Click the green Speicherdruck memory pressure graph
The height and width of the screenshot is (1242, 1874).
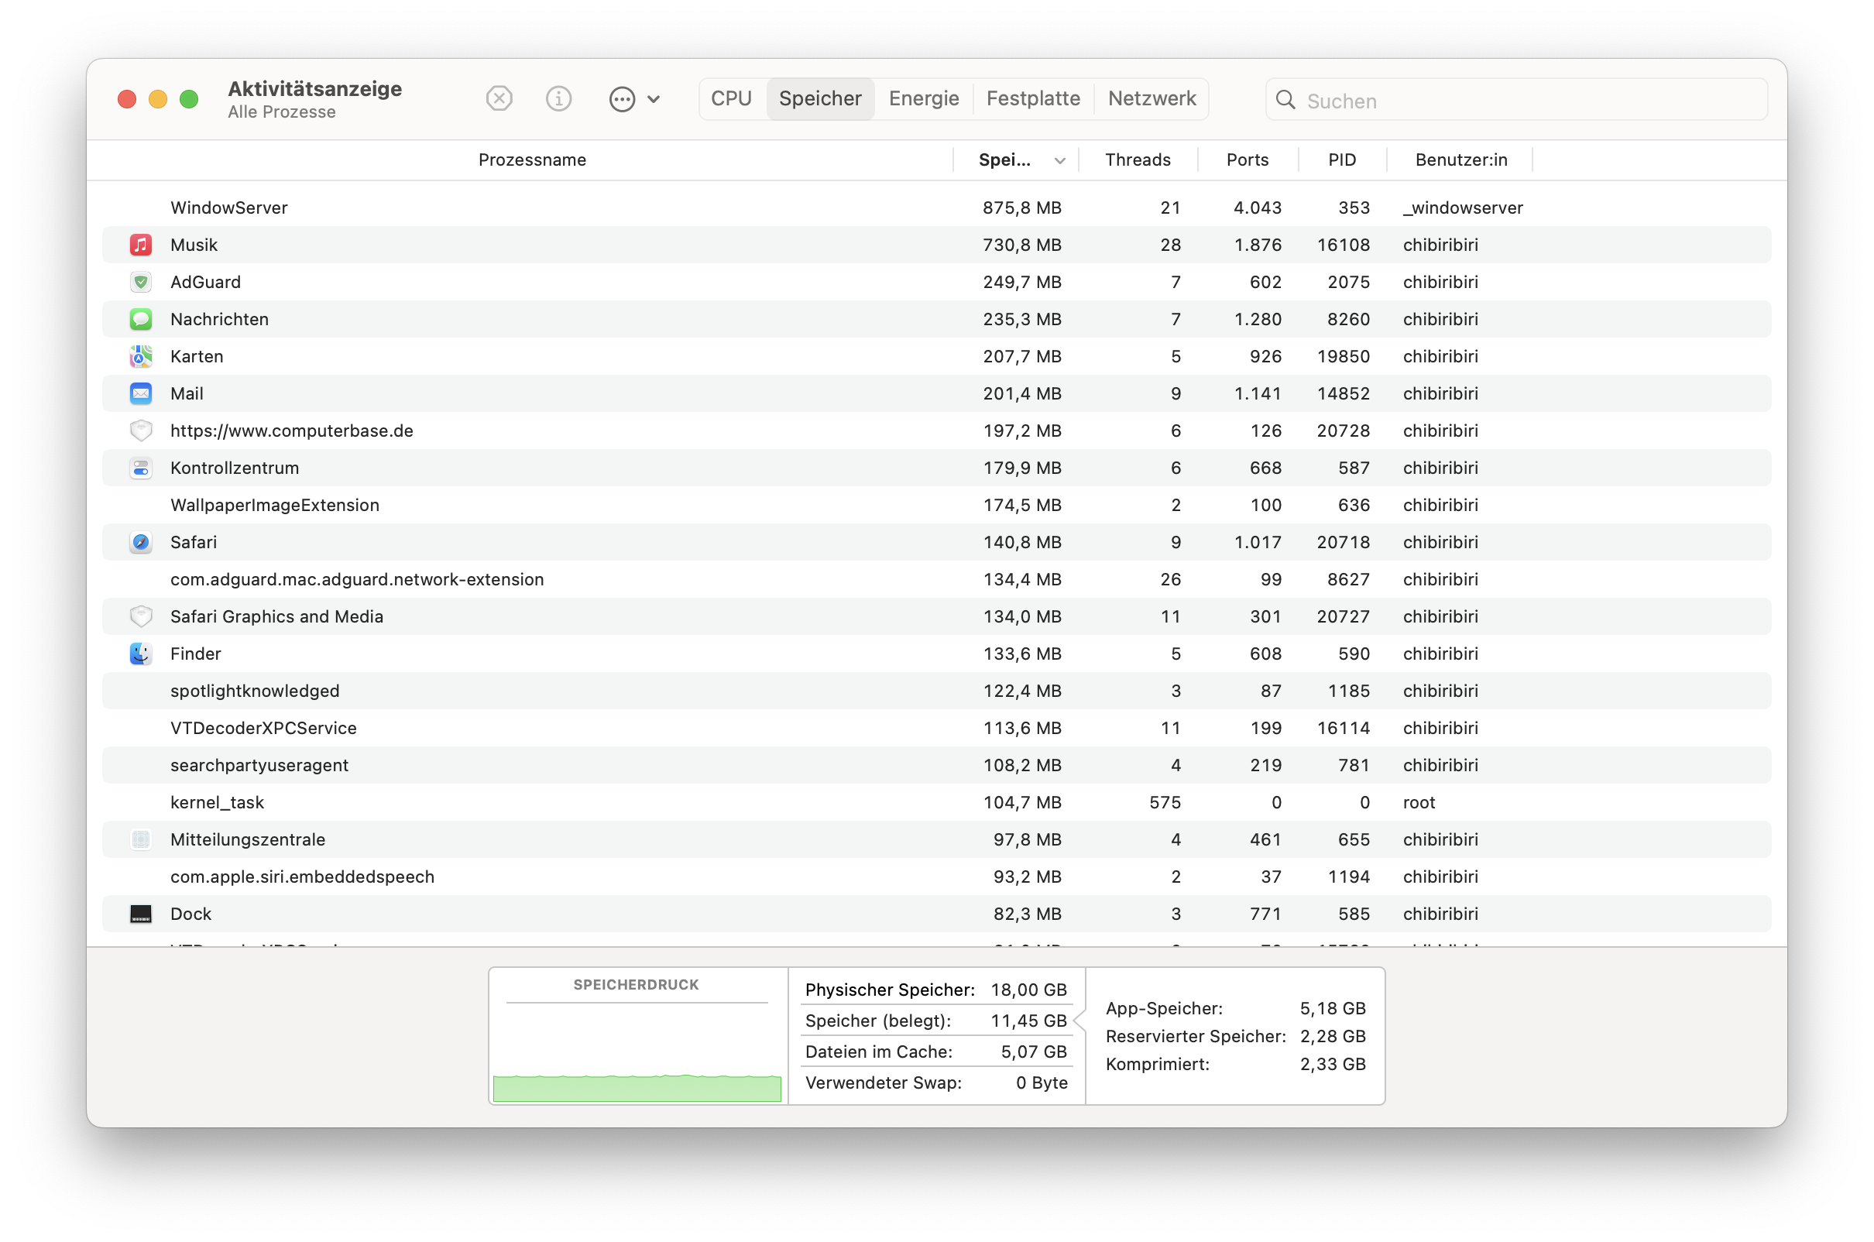(637, 1089)
